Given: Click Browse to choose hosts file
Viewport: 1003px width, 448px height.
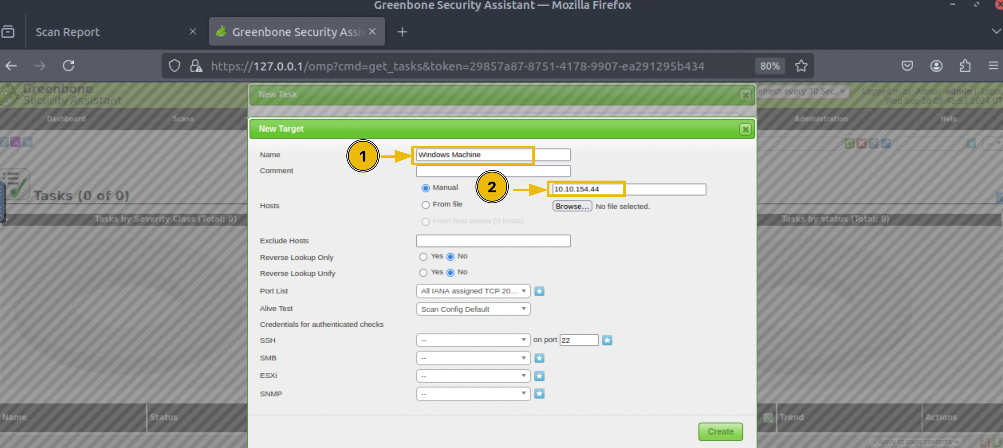Looking at the screenshot, I should coord(572,206).
